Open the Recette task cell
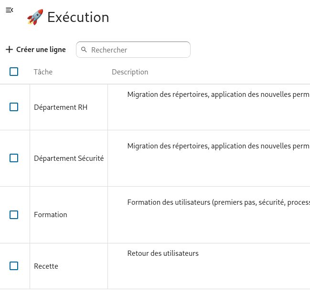This screenshot has width=310, height=294. click(46, 266)
